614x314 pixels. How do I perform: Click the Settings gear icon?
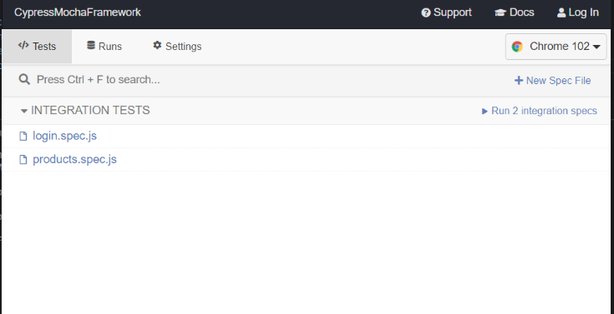coord(157,45)
